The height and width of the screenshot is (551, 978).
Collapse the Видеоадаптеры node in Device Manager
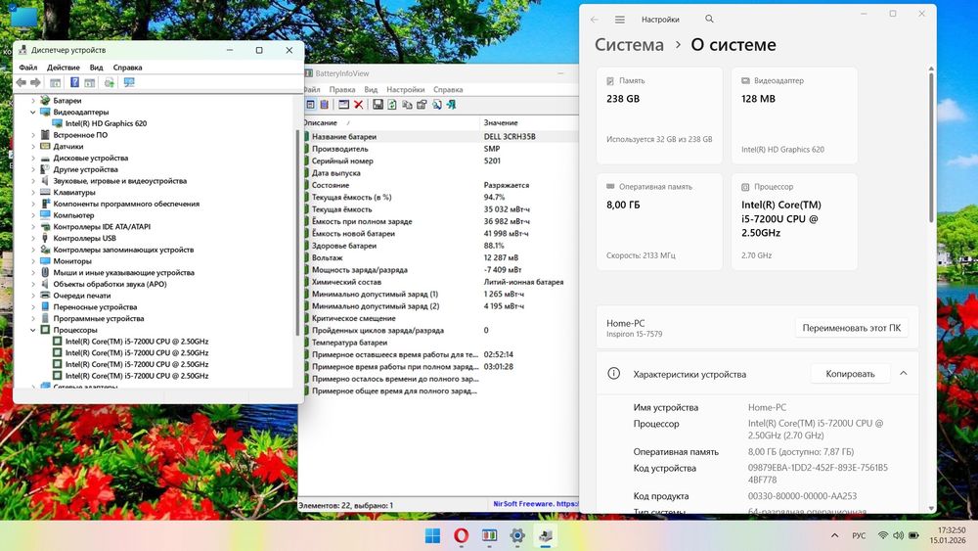(x=33, y=113)
